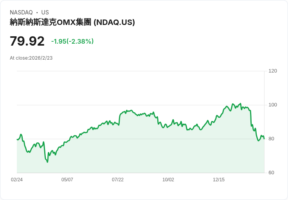288x200 pixels.
Task: Click the US market label
Action: (x=45, y=12)
